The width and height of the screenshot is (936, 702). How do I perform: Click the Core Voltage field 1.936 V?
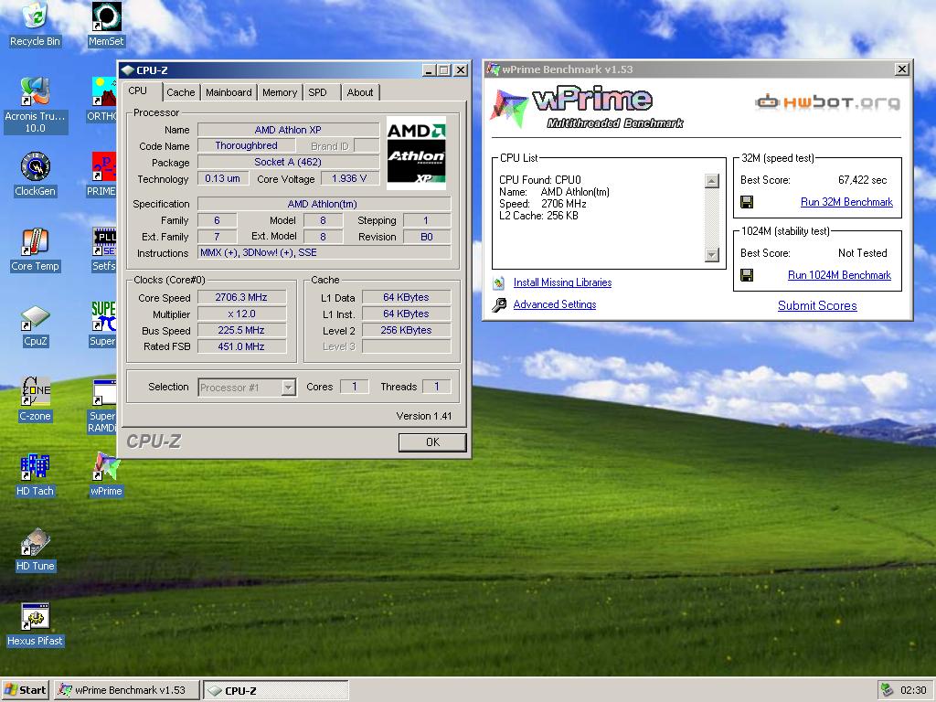point(349,178)
